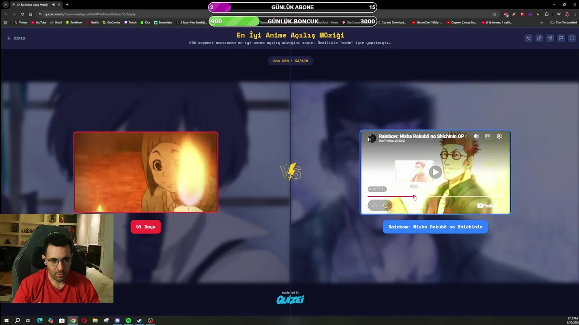
Task: Open Tüm Yer İşaretleri bookmarks folder
Action: point(564,23)
